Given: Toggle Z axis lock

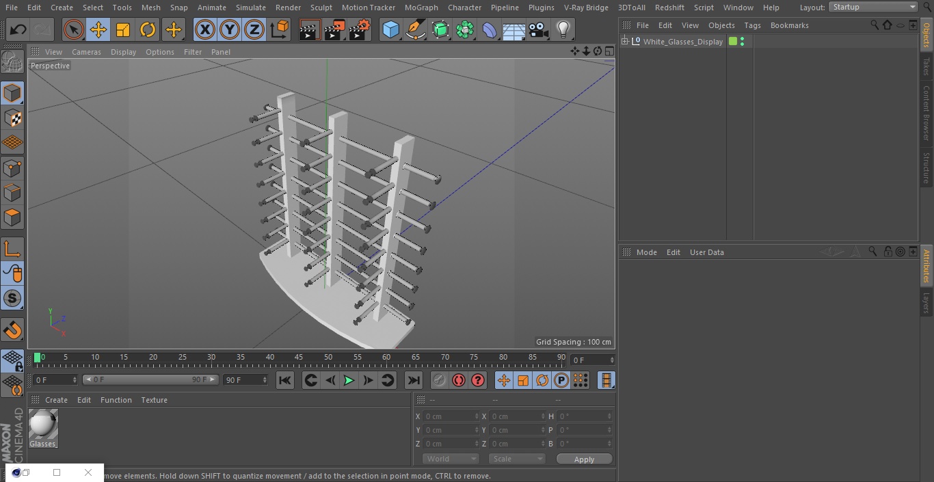Looking at the screenshot, I should click(x=254, y=29).
